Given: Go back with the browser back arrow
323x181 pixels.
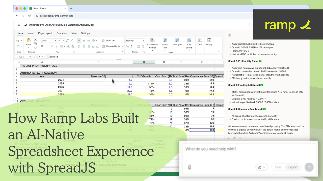Looking at the screenshot, I should pos(17,16).
